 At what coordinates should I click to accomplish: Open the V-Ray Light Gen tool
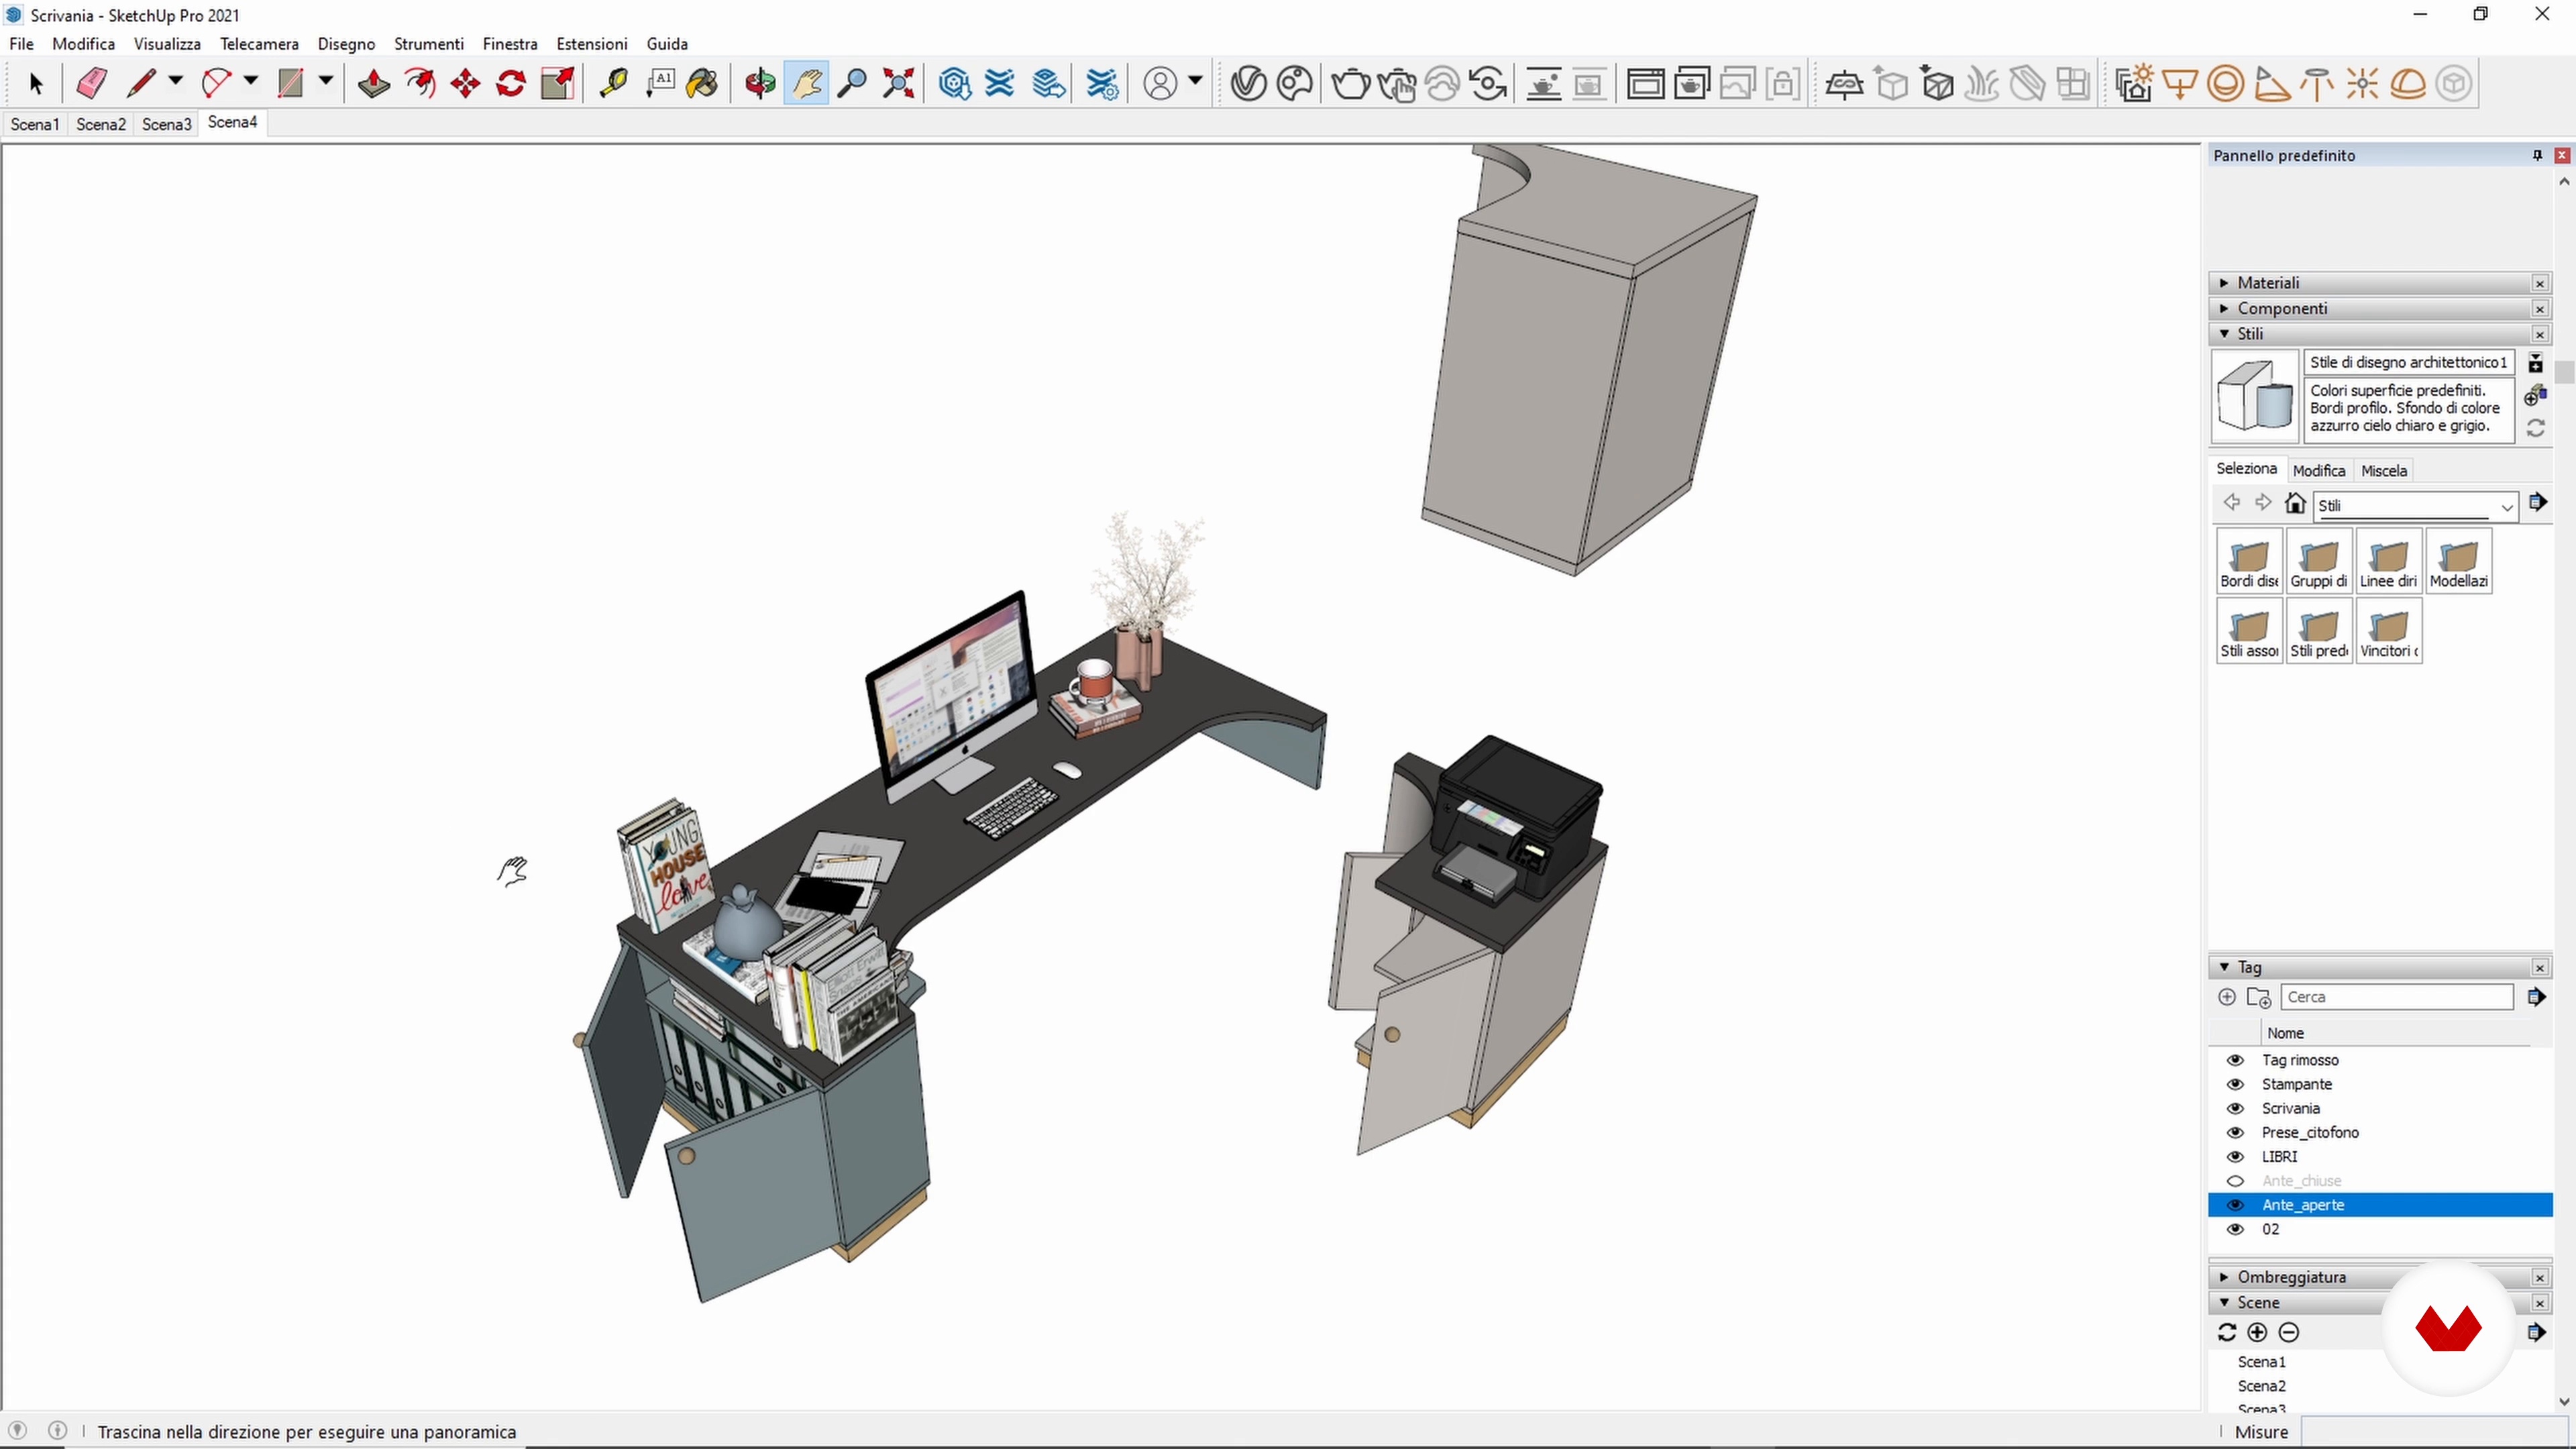click(x=2134, y=84)
